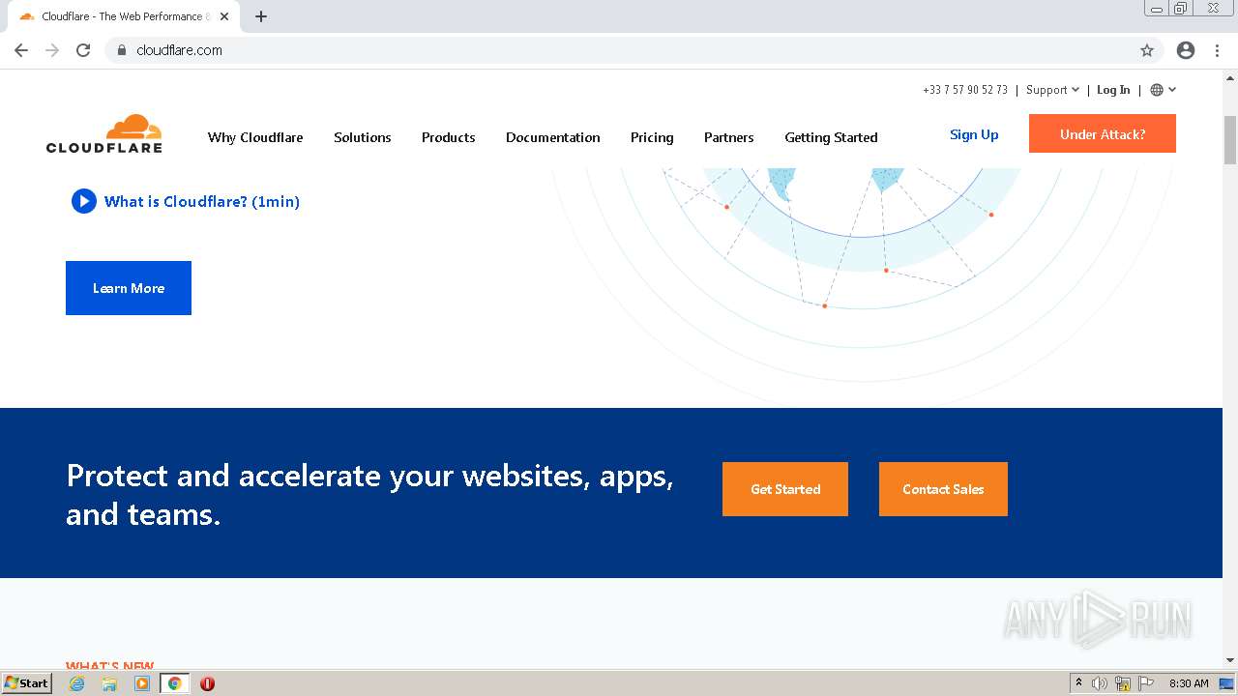Expand the Support dropdown
1238x696 pixels.
point(1052,90)
